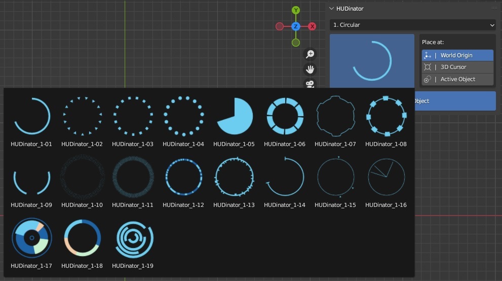Click the large HUD preview thumbnail
The width and height of the screenshot is (502, 281).
(372, 61)
